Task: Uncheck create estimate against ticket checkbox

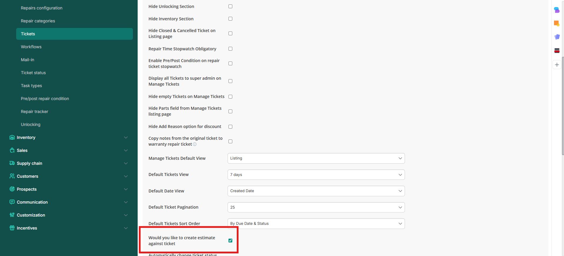Action: tap(230, 241)
